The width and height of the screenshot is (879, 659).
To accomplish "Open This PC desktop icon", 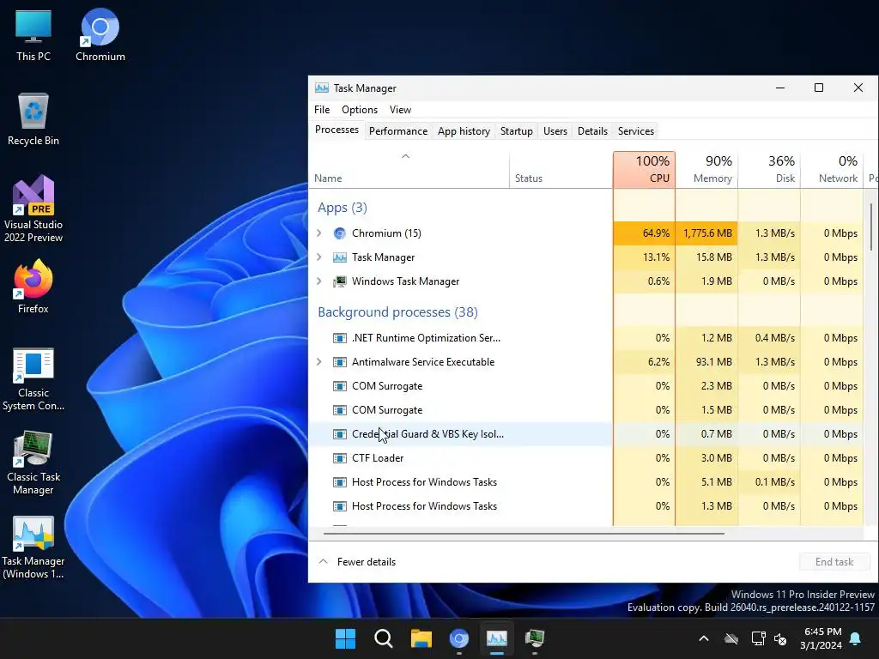I will (33, 34).
